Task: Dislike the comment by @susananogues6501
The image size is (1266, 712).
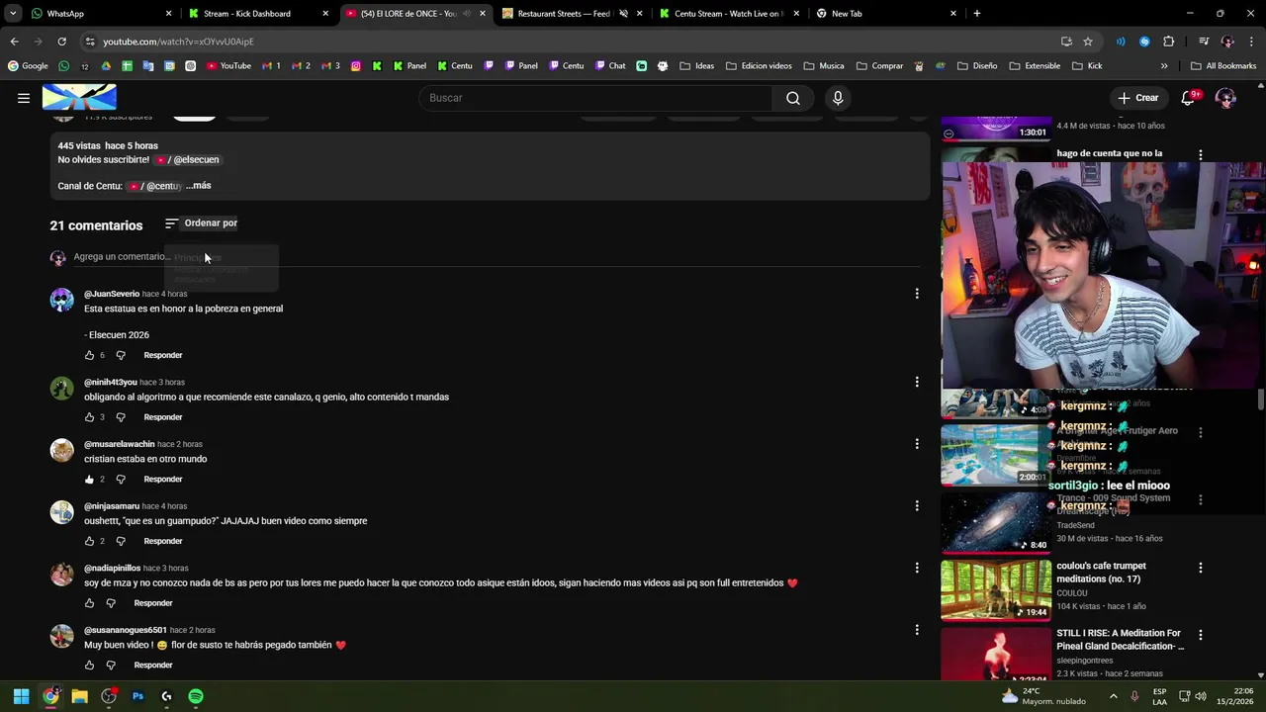Action: pos(111,666)
